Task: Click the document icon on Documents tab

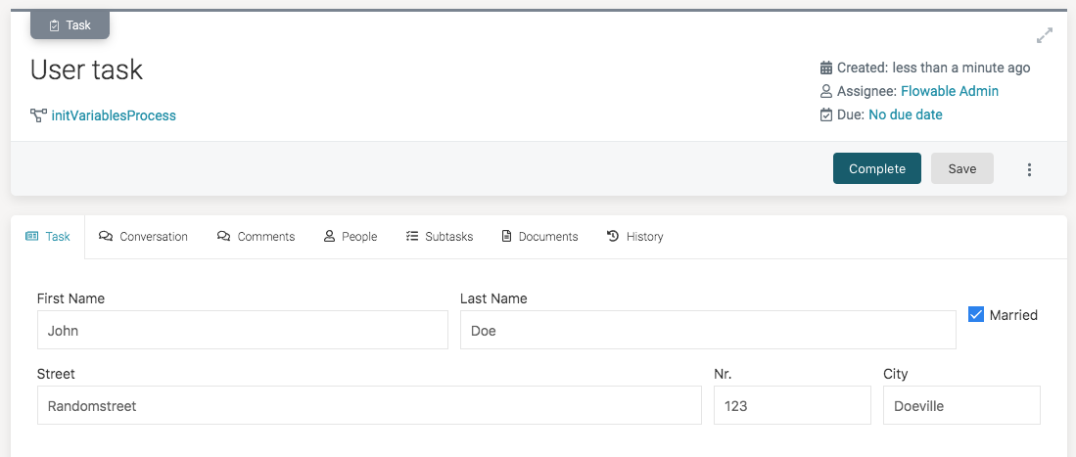Action: coord(506,236)
